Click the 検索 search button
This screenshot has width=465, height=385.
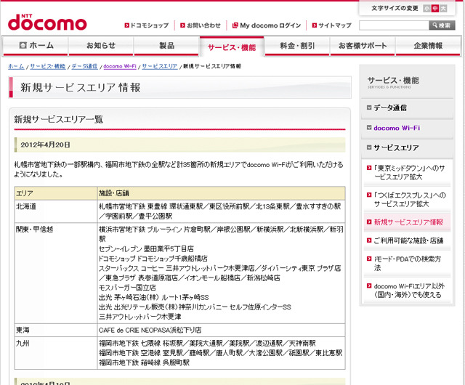pyautogui.click(x=442, y=25)
